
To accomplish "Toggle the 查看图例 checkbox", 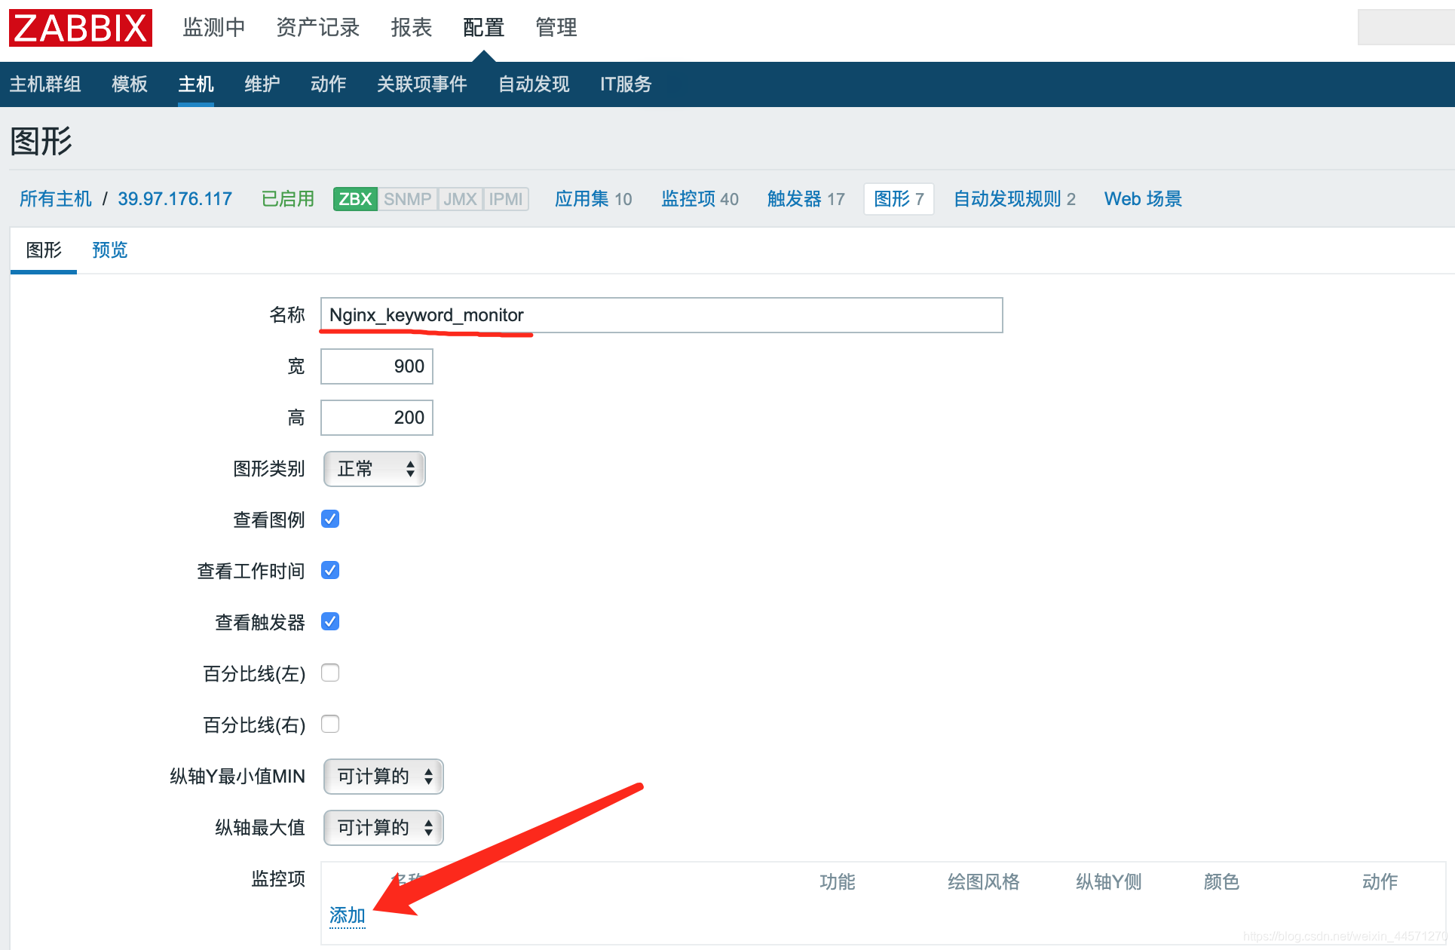I will click(330, 519).
